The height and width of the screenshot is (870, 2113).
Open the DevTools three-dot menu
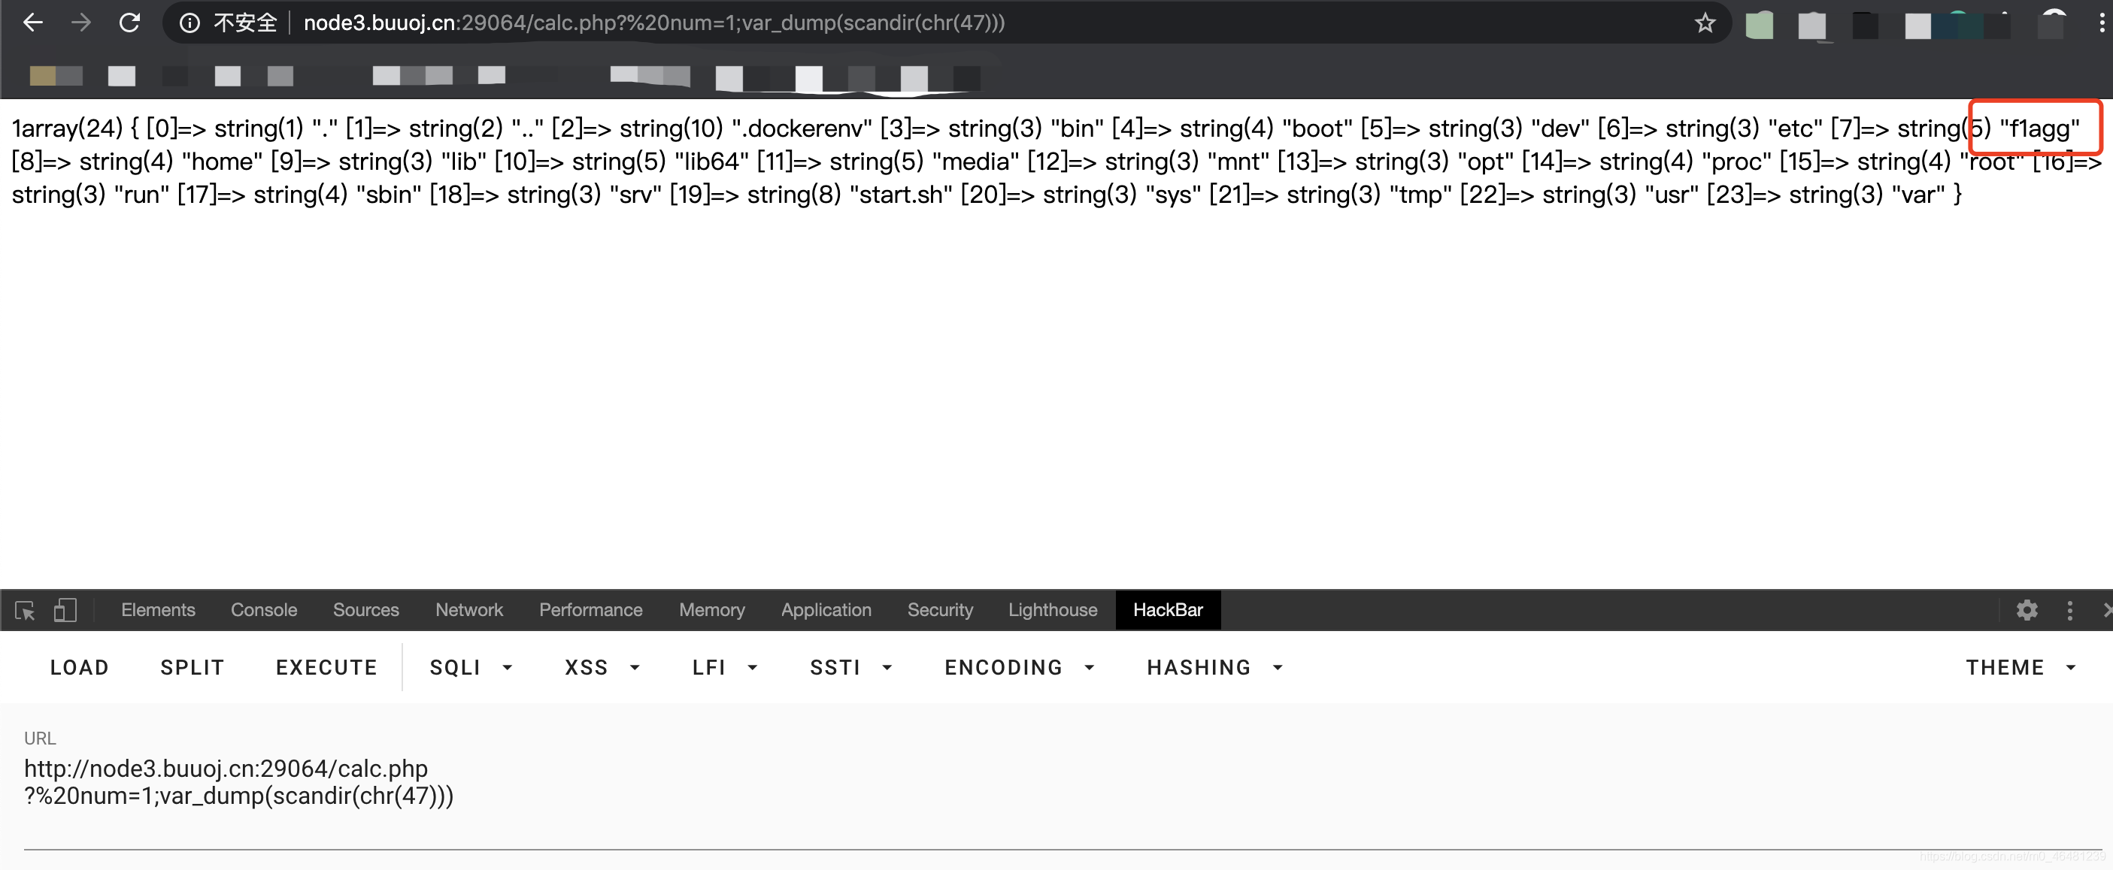2069,610
